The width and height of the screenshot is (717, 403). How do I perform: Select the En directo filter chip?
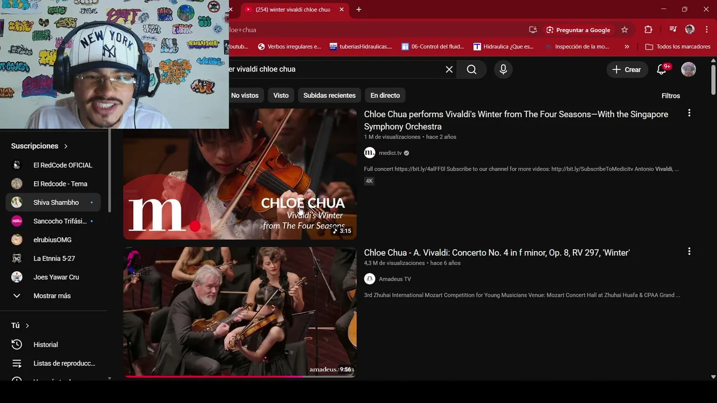[x=385, y=96]
